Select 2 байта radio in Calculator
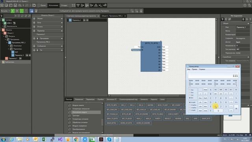 tap(190, 108)
